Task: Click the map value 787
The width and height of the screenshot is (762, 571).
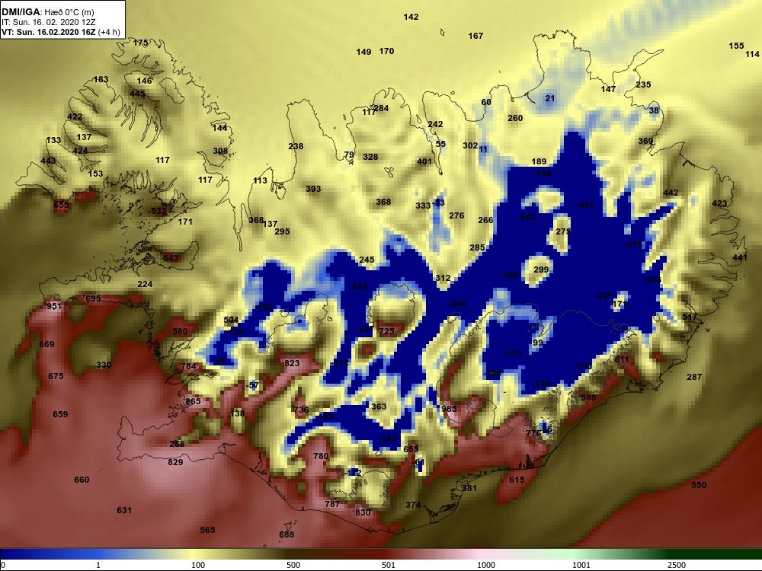Action: point(332,504)
